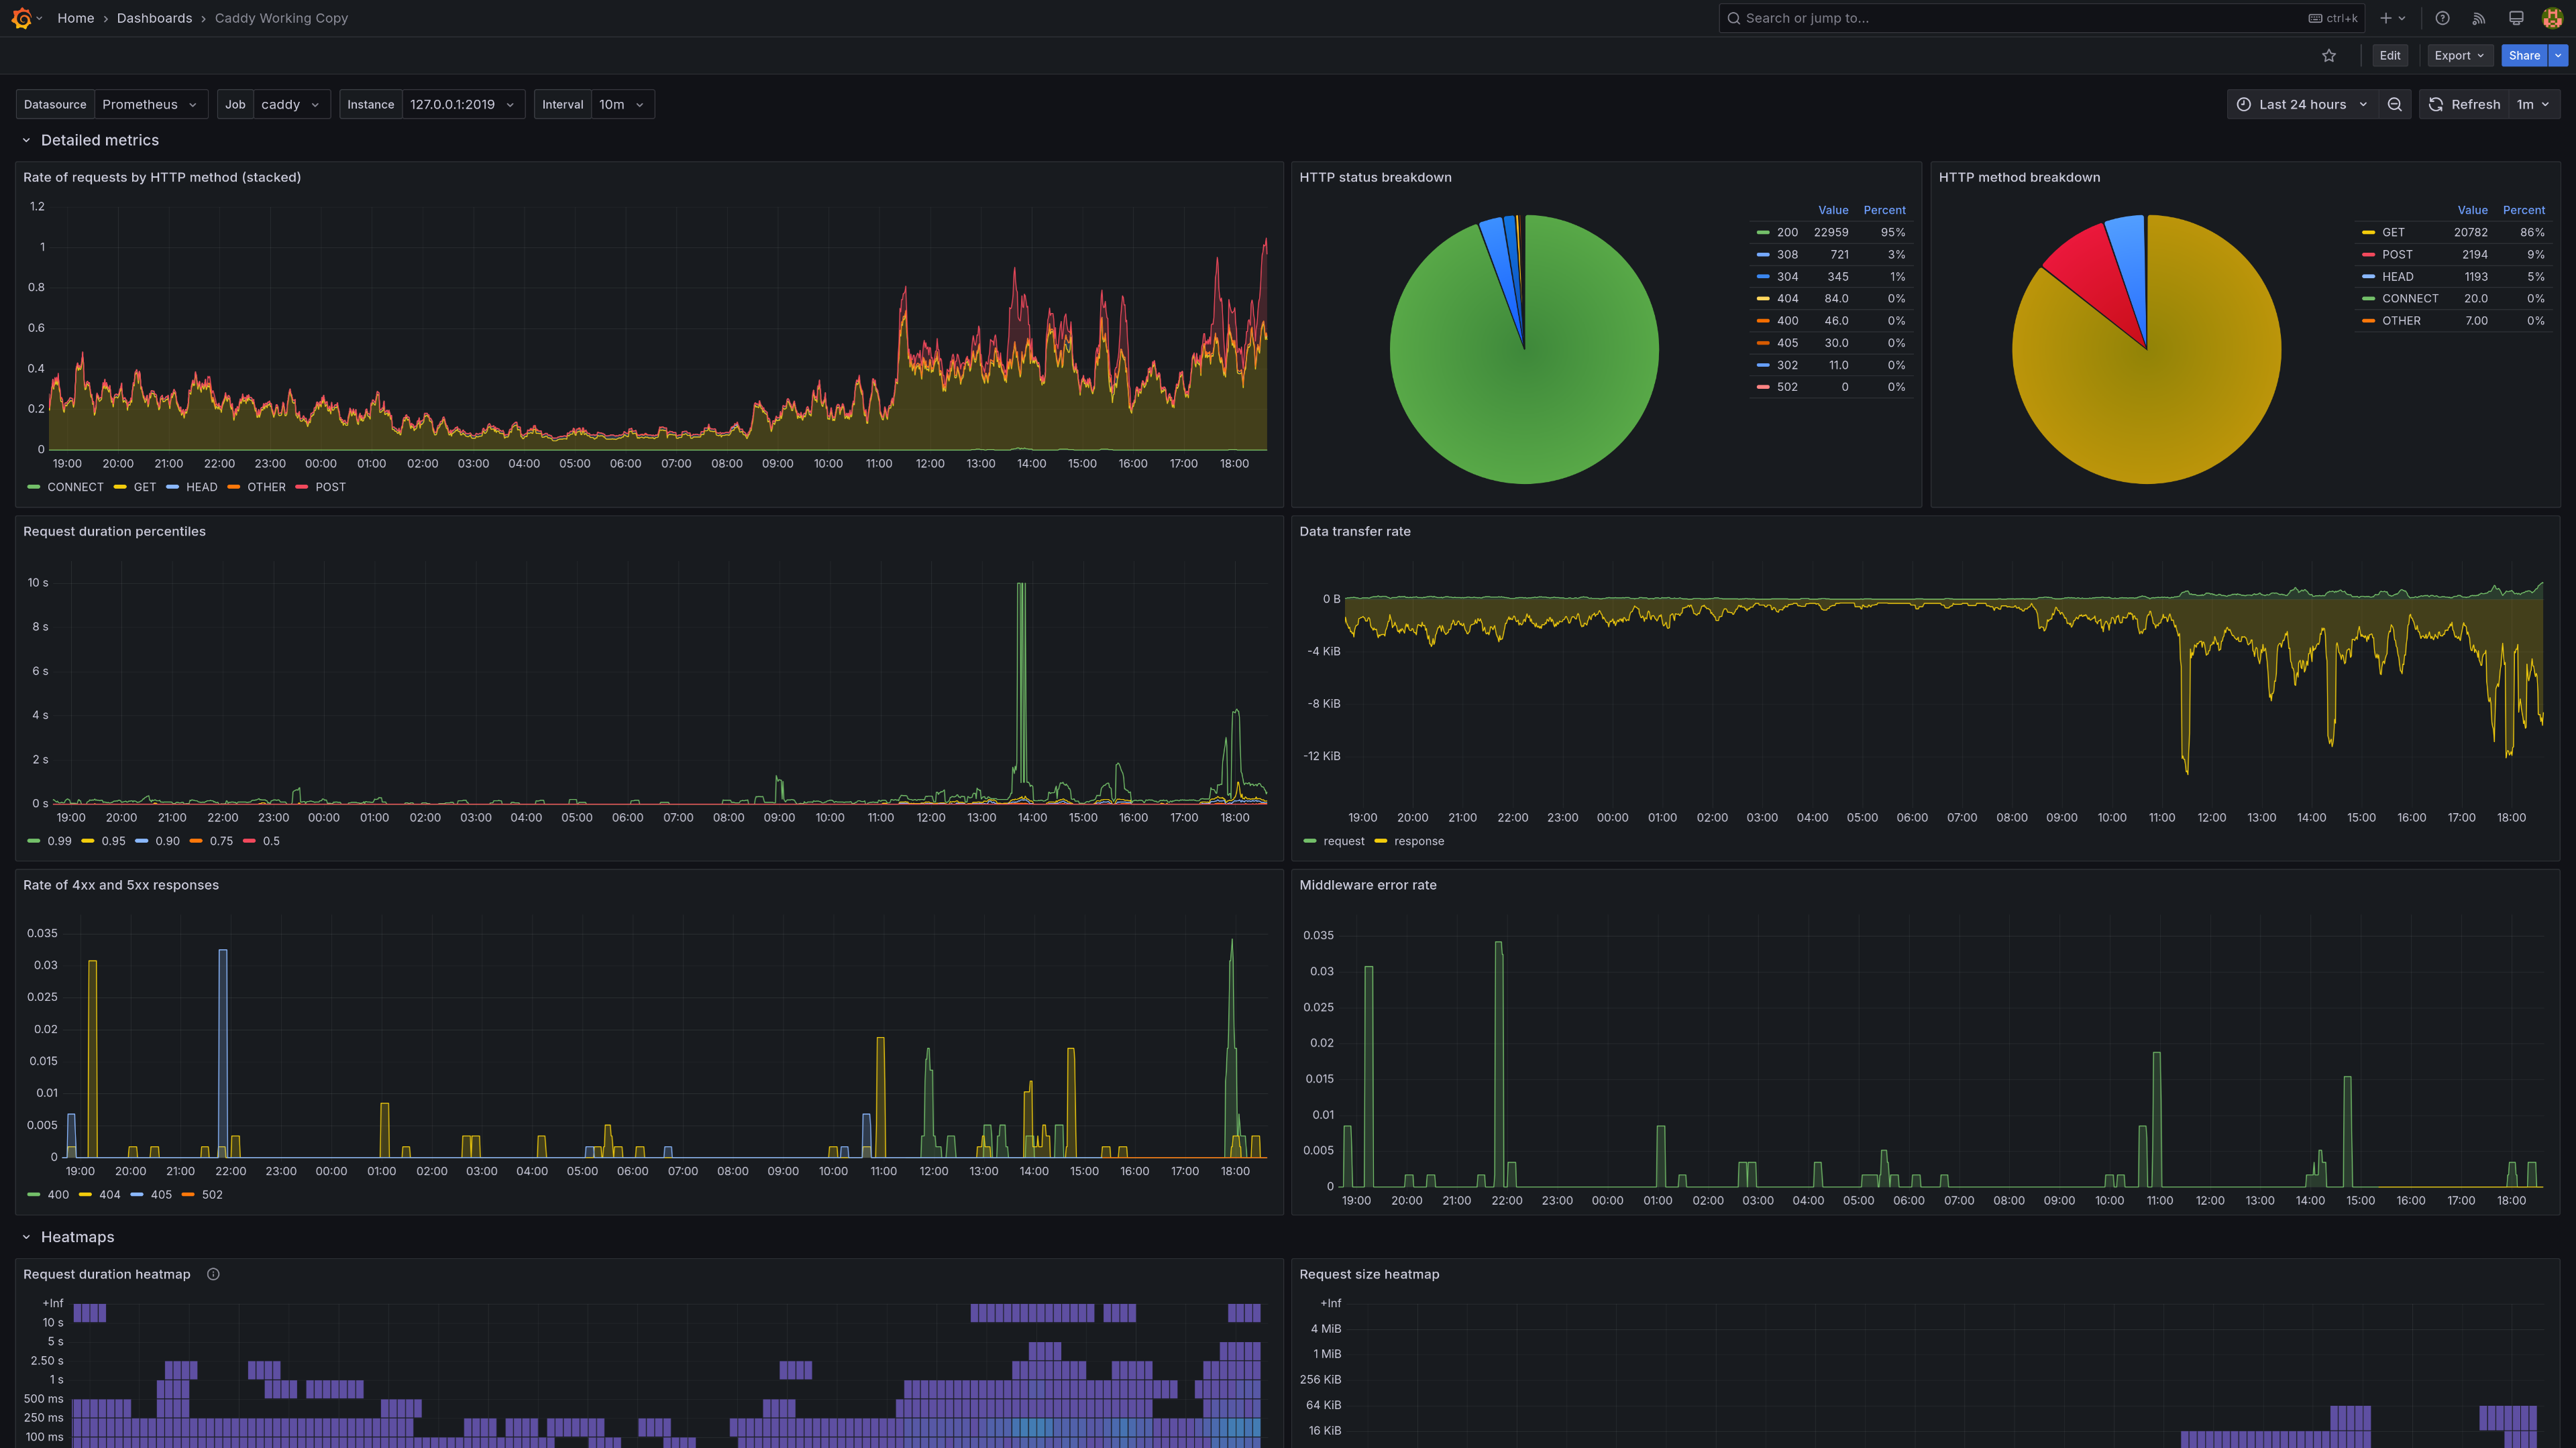Click the Grafana logo icon
Image resolution: width=2576 pixels, height=1448 pixels.
click(x=21, y=18)
